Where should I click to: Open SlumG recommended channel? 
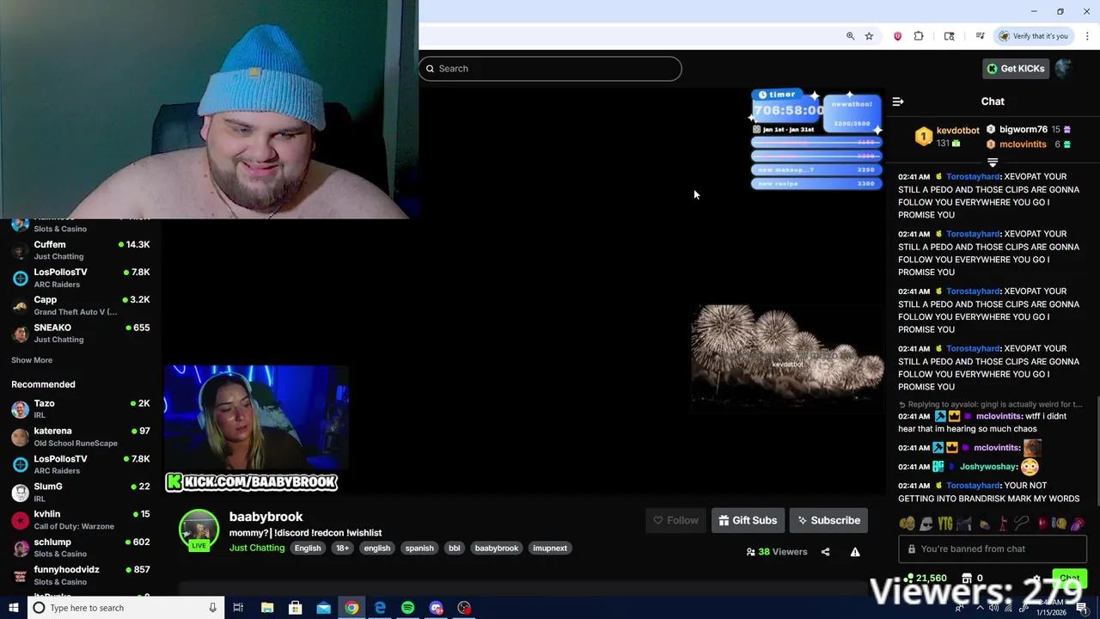click(82, 492)
